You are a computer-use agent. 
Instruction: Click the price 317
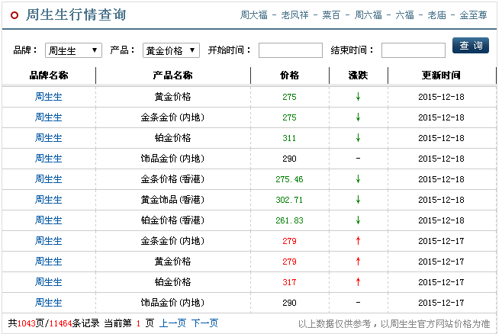[x=289, y=282]
